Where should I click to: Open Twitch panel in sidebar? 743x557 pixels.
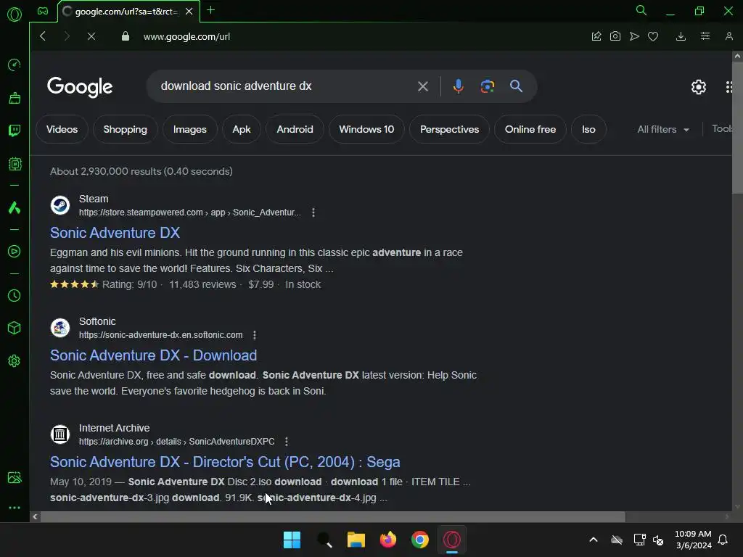click(x=15, y=131)
